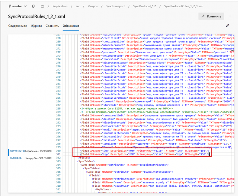Navigate to src breadcrumb folder
238x196 pixels.
78,7
